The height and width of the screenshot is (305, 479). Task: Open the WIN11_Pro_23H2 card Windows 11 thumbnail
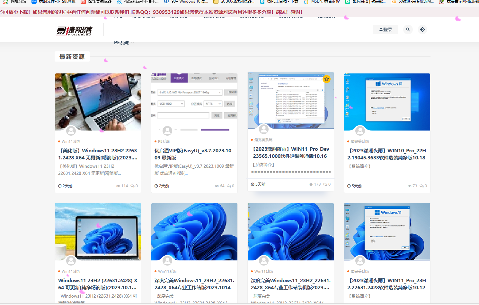[387, 232]
